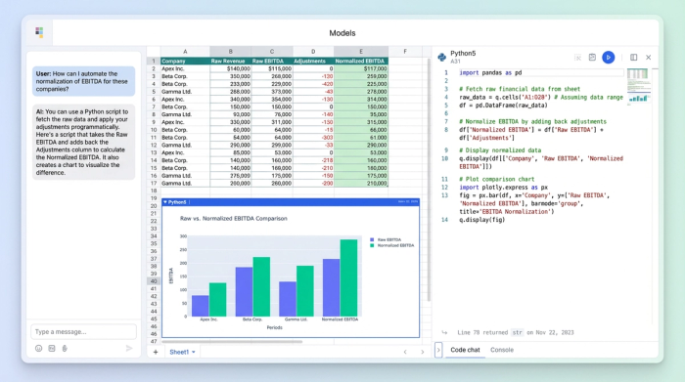Screen dimensions: 685x382
Task: Click the user question chat bubble
Action: tap(83, 81)
